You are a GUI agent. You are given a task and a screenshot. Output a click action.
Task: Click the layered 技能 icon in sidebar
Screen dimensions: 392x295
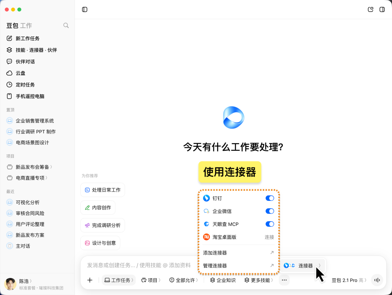9,50
